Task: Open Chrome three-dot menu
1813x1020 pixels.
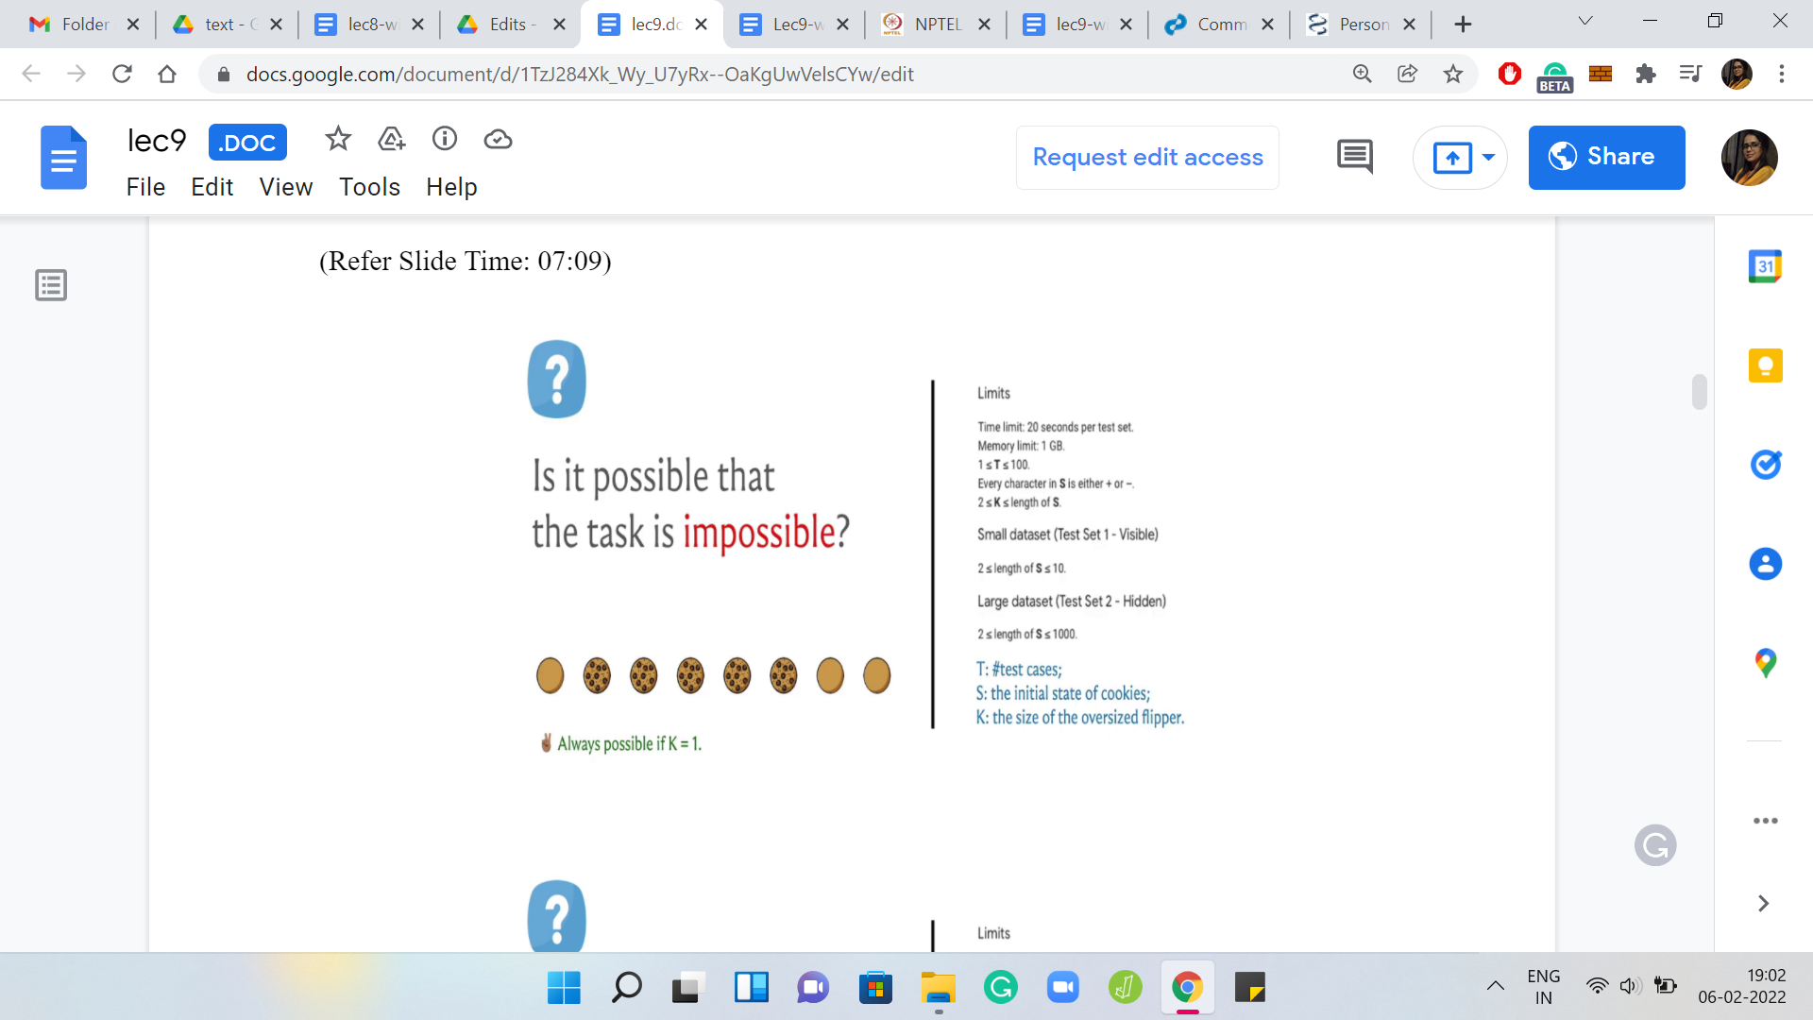Action: (1782, 74)
